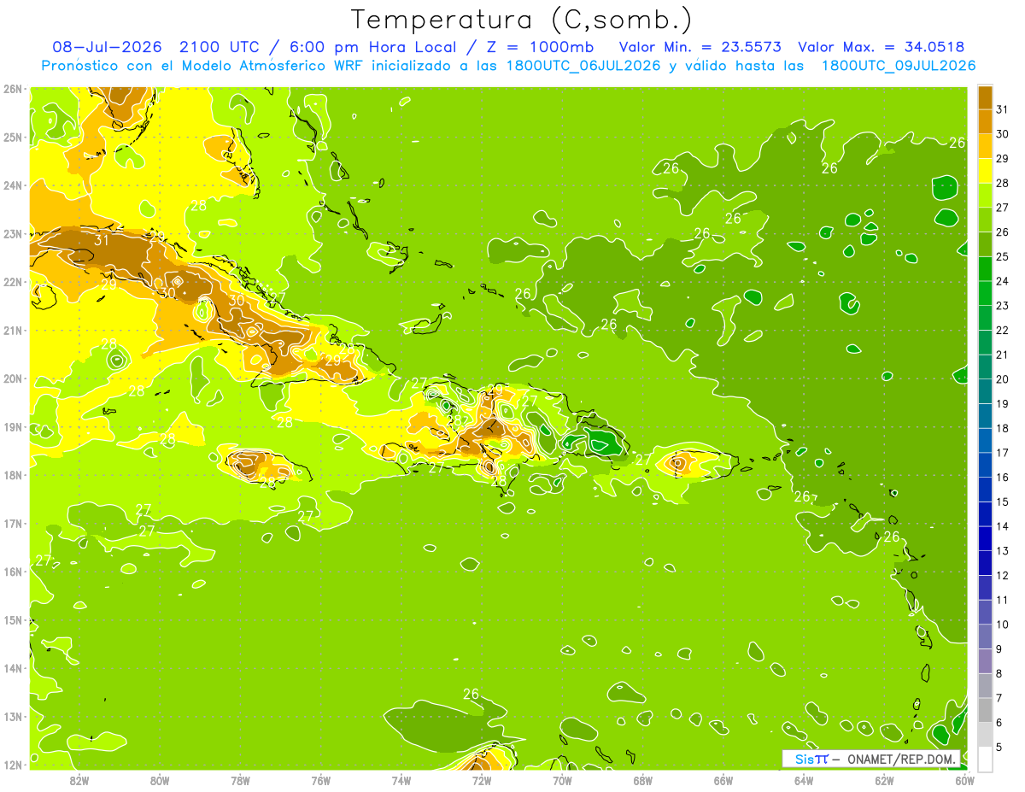Click the "2100 UTC" time text
1025x792 pixels.
click(220, 47)
